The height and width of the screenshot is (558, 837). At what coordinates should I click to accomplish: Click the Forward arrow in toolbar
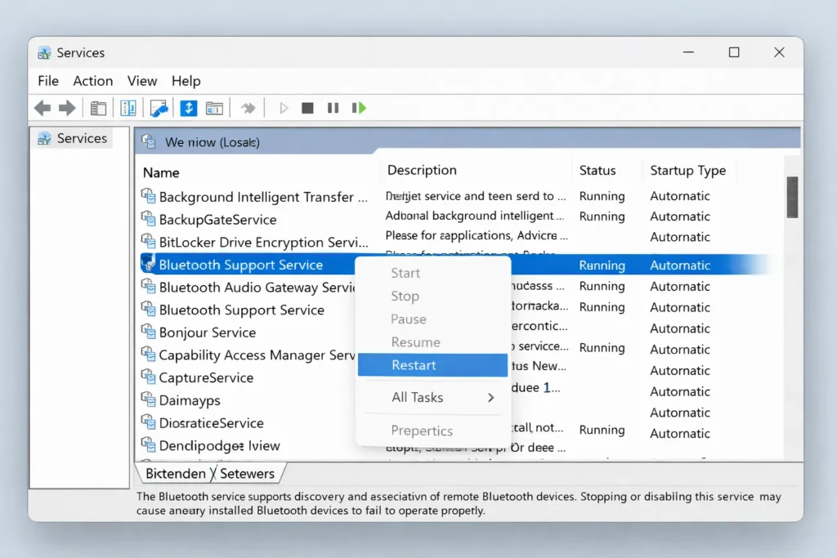click(x=67, y=108)
